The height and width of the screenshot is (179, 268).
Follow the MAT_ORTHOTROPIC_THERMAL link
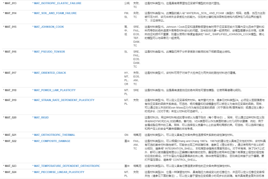pyautogui.click(x=54, y=135)
